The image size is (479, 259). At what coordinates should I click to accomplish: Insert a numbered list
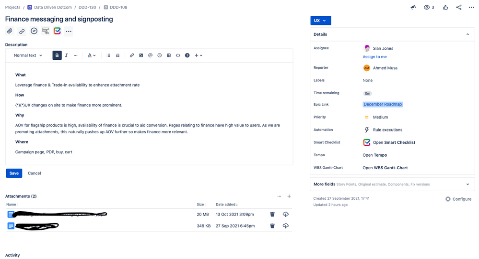pyautogui.click(x=117, y=55)
